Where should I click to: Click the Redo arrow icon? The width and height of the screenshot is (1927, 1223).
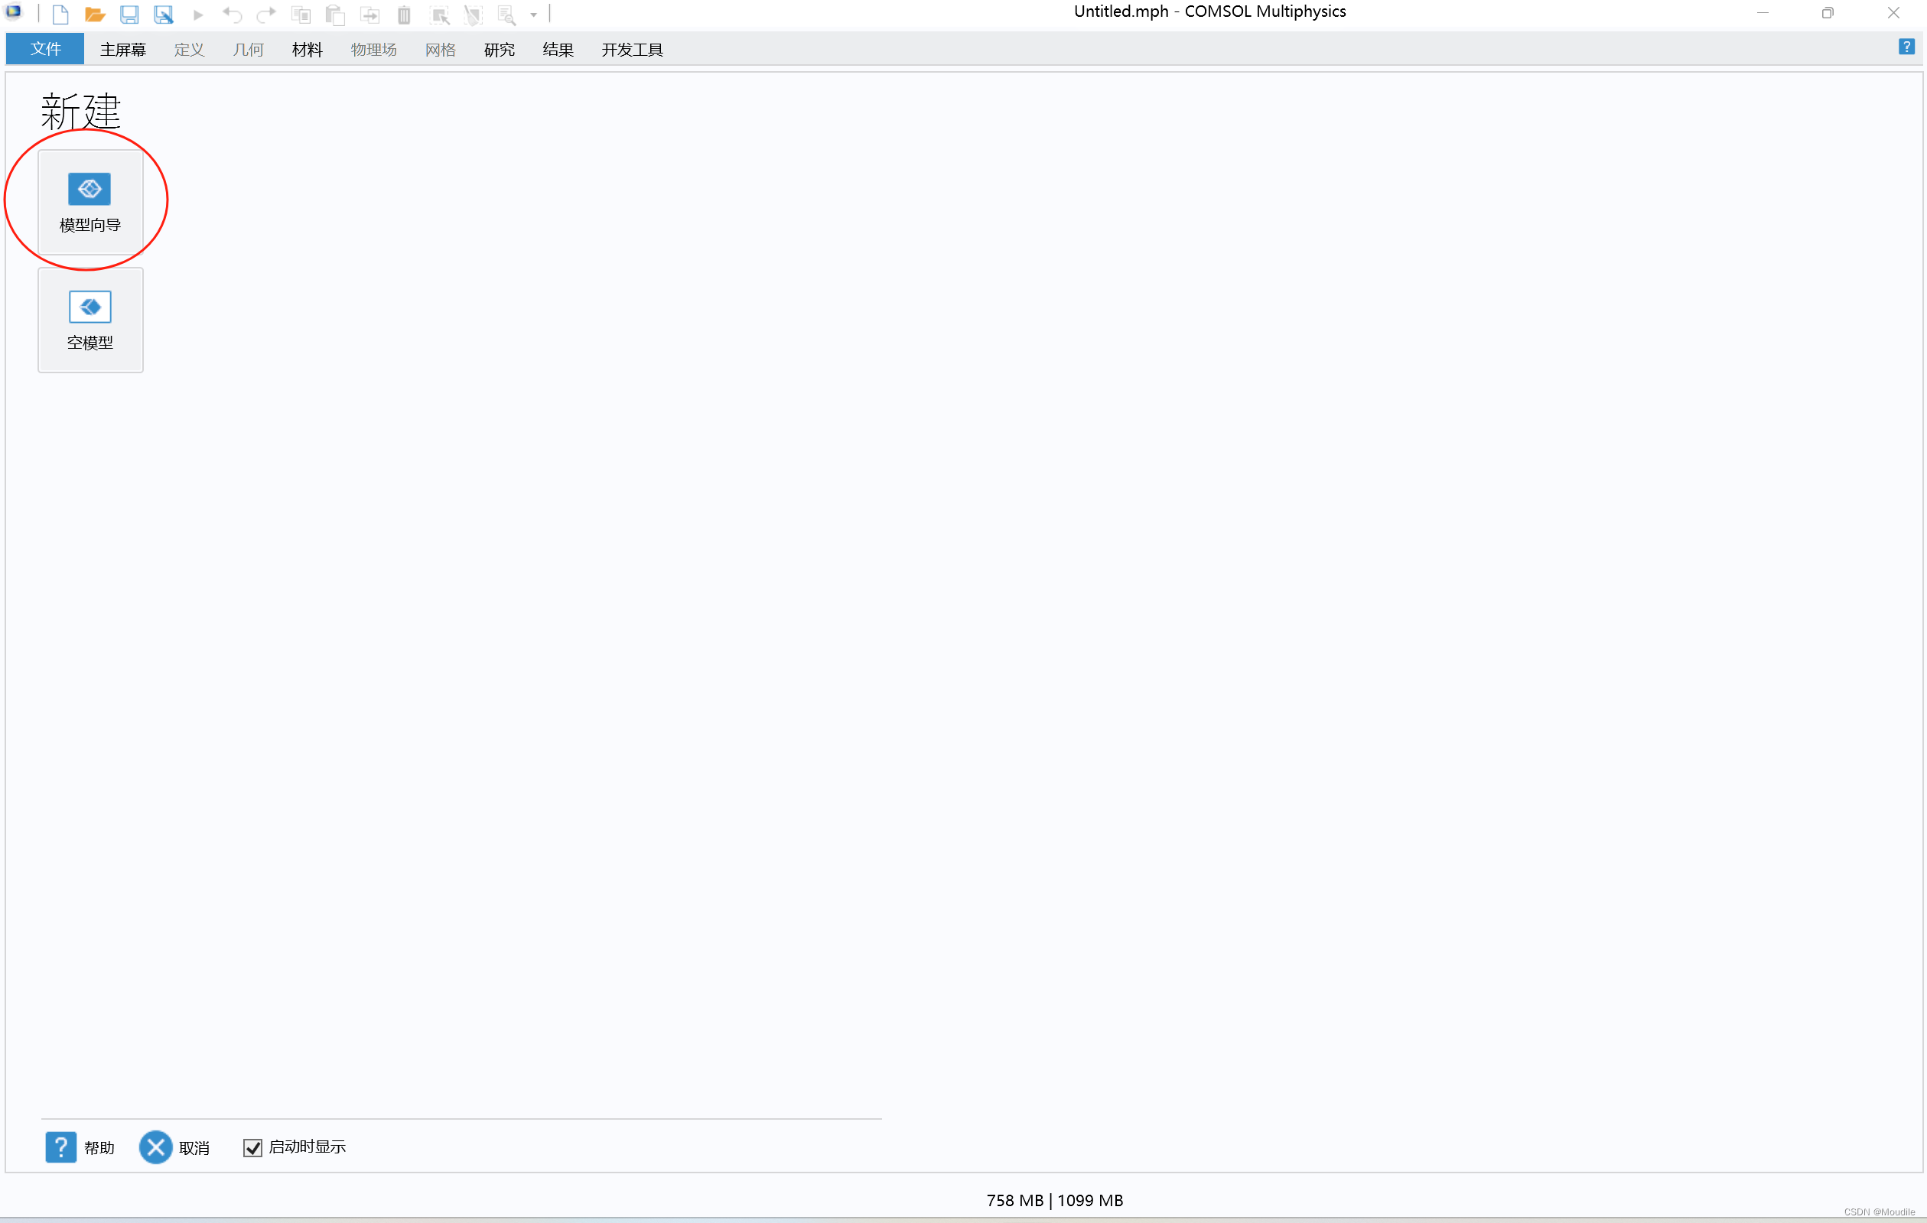(266, 15)
